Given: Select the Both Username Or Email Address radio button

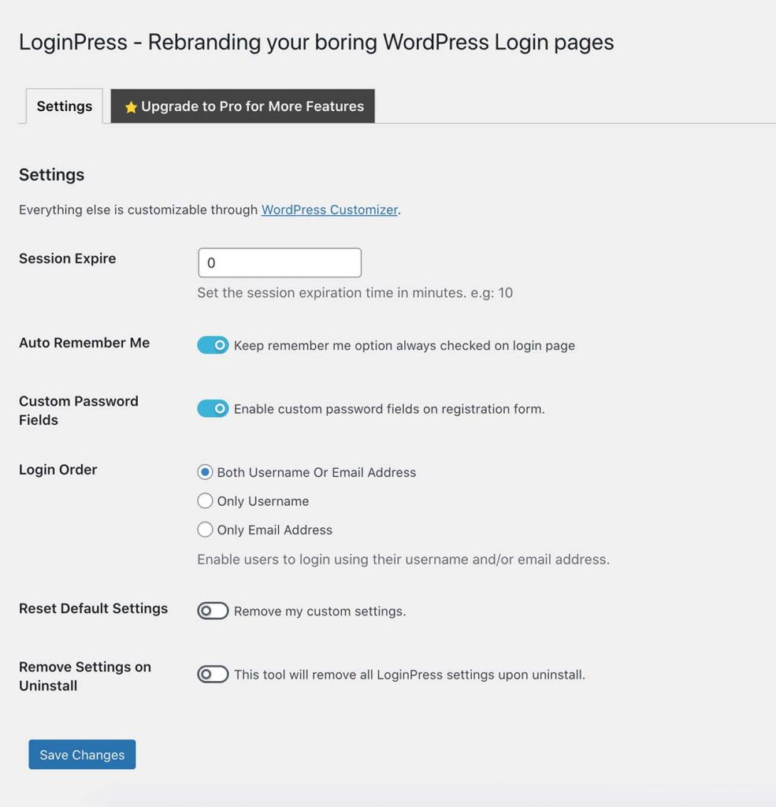Looking at the screenshot, I should point(205,472).
